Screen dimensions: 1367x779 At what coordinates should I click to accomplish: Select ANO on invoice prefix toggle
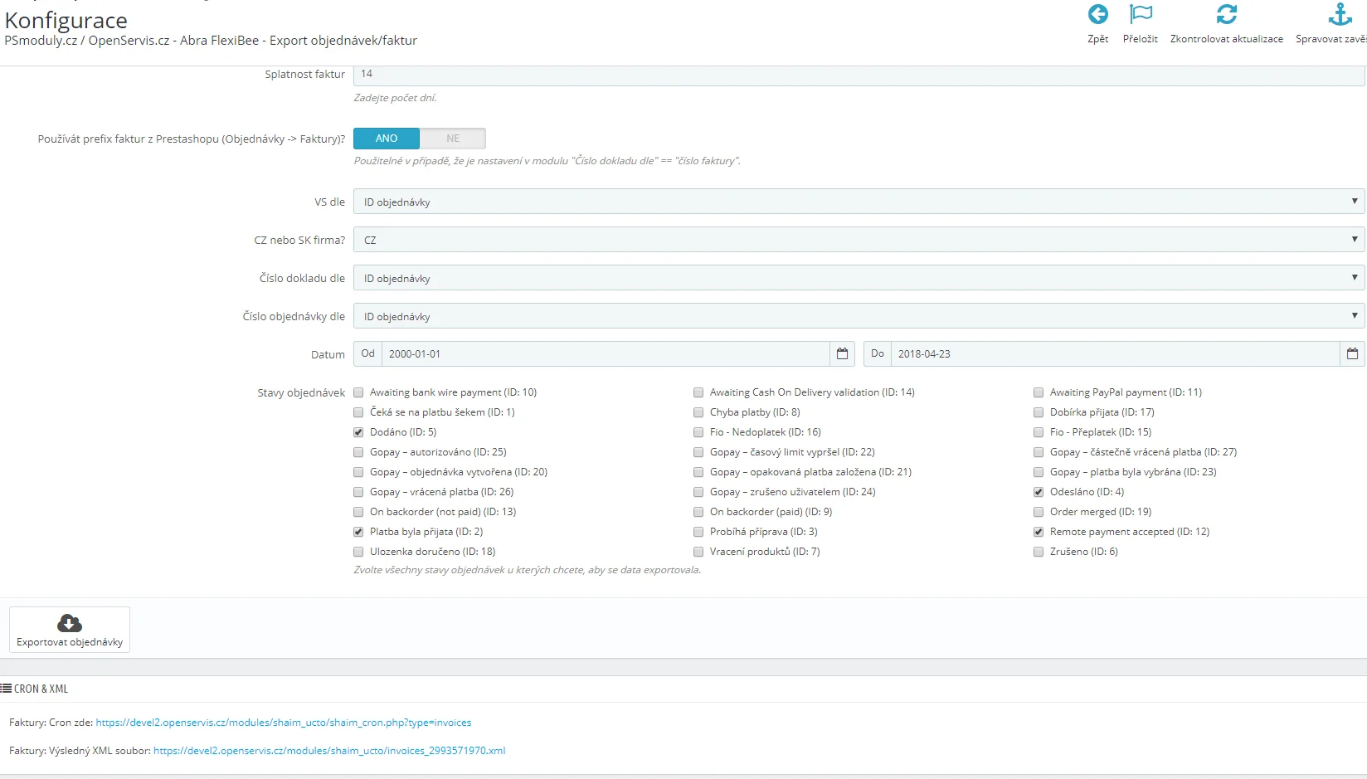pyautogui.click(x=387, y=139)
